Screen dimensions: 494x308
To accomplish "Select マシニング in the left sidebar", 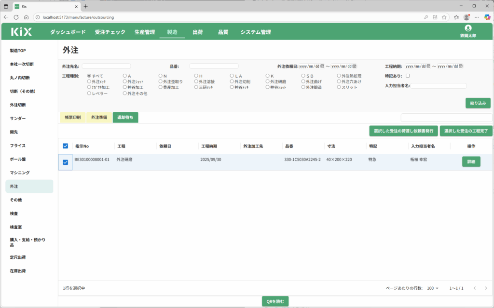I will (x=20, y=173).
